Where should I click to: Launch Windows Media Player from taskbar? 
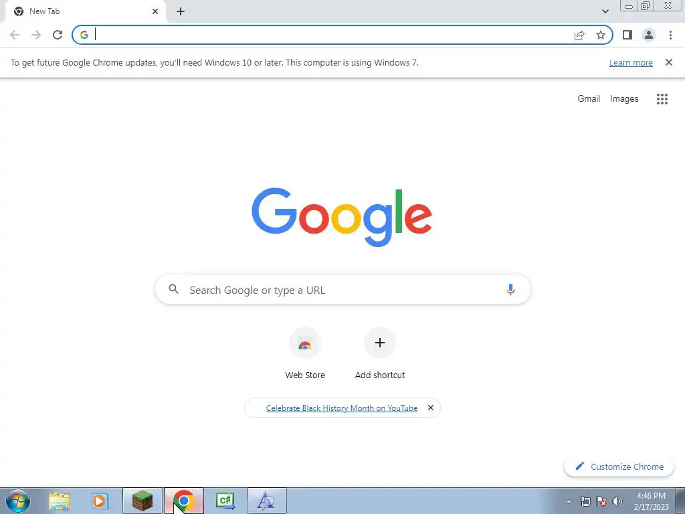click(x=100, y=501)
